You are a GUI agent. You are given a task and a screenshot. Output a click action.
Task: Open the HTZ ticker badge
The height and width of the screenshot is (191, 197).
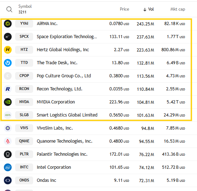coord(24,49)
